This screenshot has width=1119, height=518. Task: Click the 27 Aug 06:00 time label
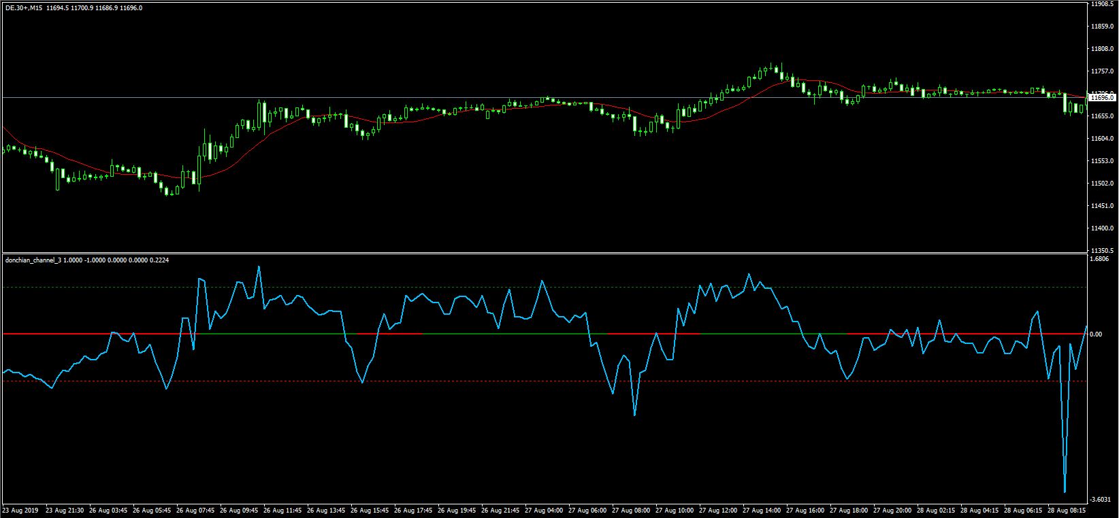coord(587,509)
